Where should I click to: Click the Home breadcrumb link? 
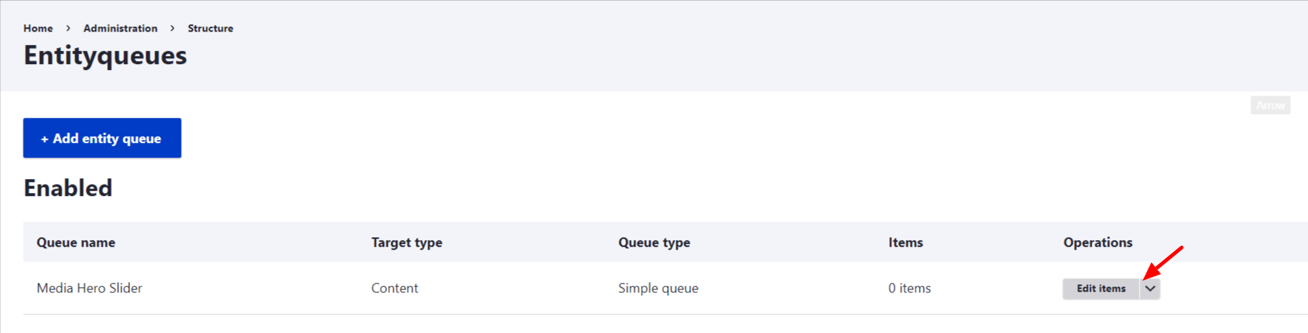click(x=38, y=28)
